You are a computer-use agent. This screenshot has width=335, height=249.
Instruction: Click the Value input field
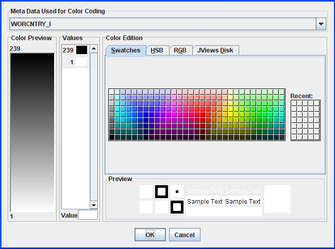pos(88,216)
